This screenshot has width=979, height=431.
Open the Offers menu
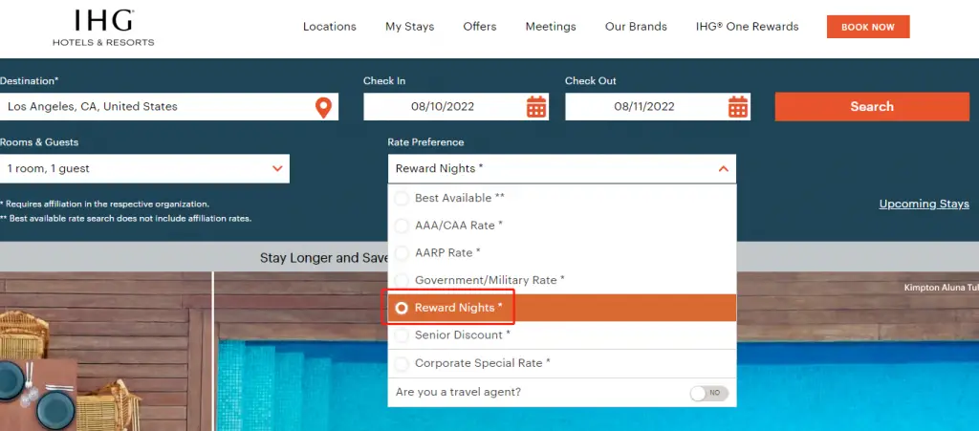[480, 27]
